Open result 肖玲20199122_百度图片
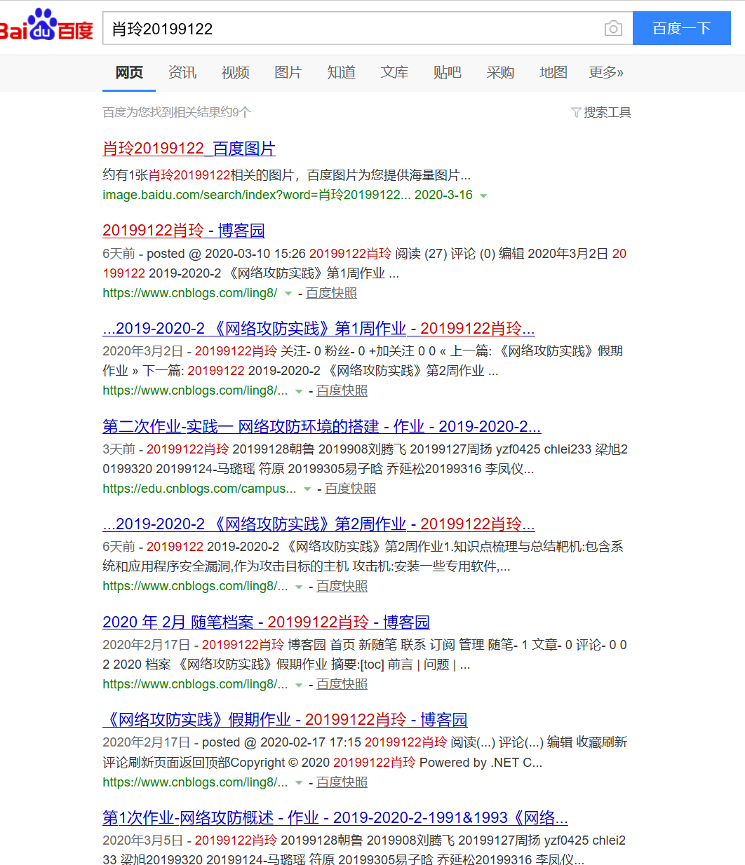Screen dimensions: 745x865 (x=189, y=149)
